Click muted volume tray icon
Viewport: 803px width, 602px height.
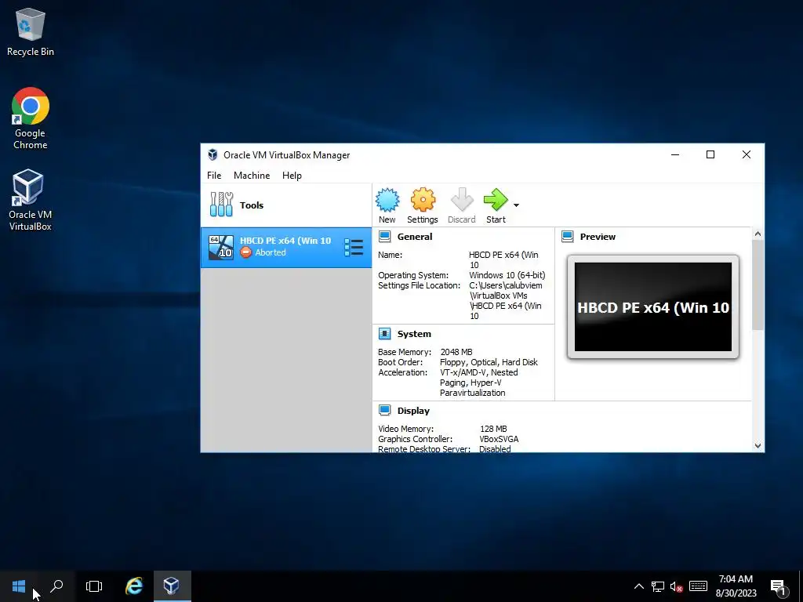point(677,586)
